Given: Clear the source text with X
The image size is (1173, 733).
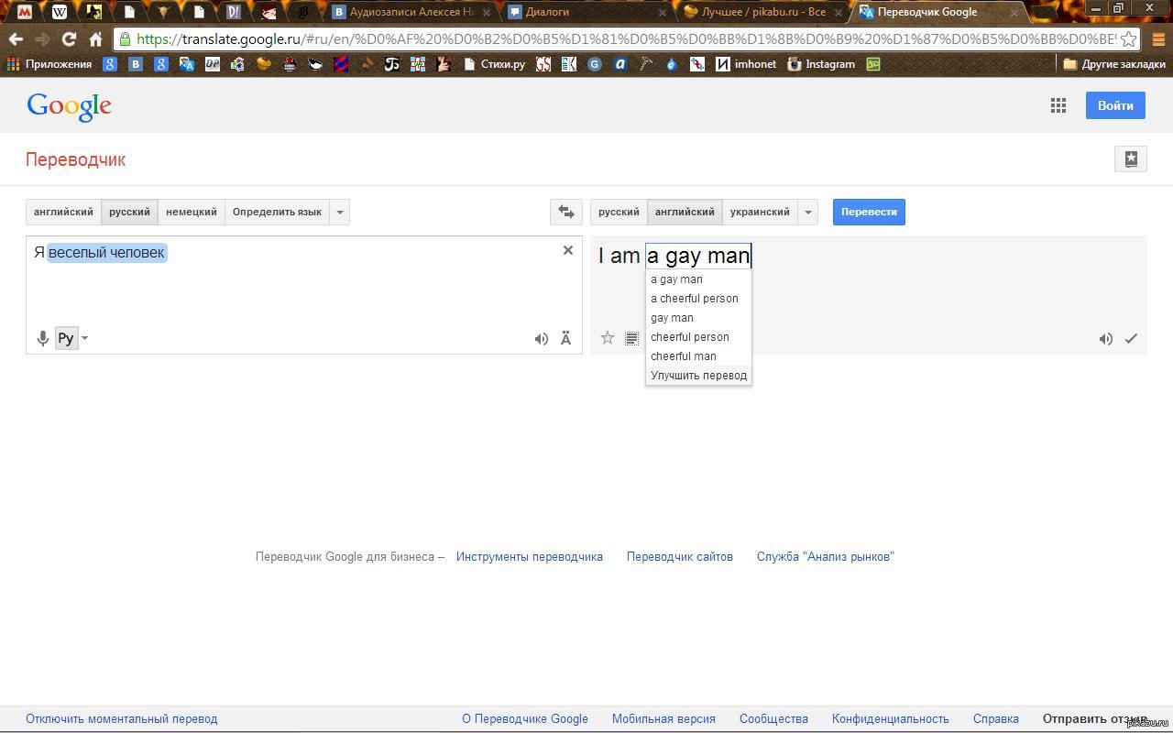Looking at the screenshot, I should pos(568,250).
